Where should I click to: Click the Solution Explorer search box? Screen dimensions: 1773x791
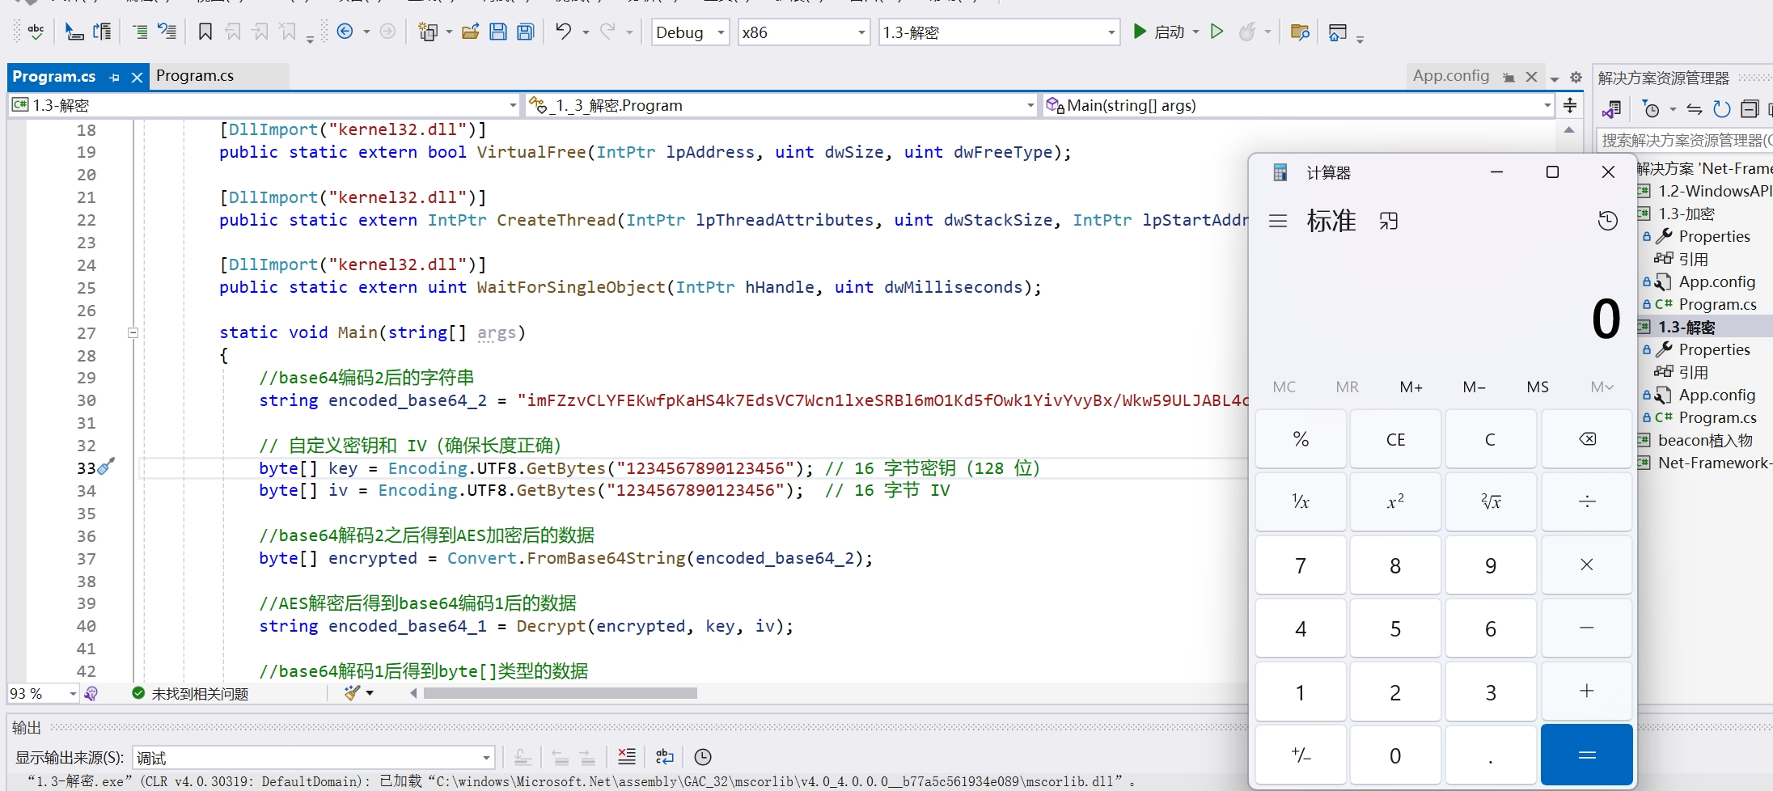pyautogui.click(x=1682, y=140)
